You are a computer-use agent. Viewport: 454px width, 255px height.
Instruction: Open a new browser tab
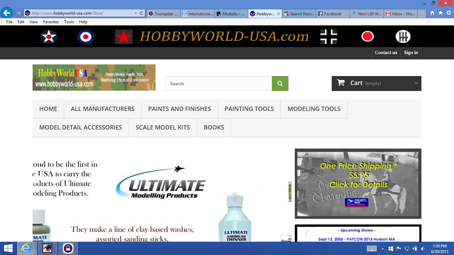click(422, 14)
